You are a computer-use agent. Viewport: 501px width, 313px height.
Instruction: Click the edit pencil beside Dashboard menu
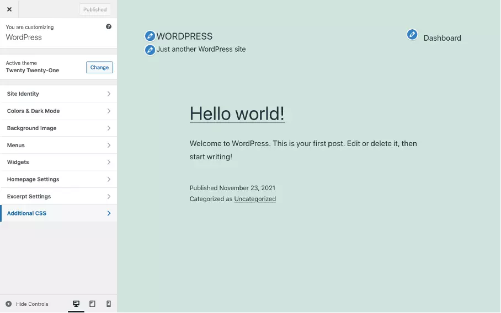pos(412,35)
